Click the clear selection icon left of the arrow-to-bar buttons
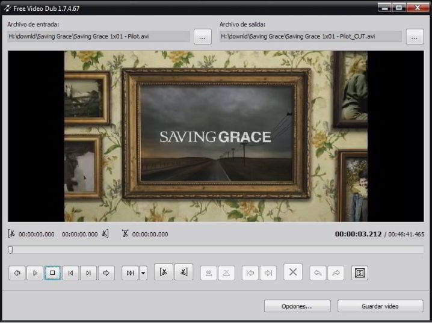The width and height of the screenshot is (432, 323). (226, 273)
